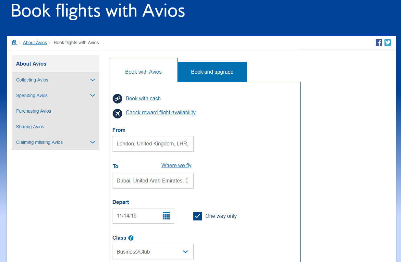
Task: Click the About Avios breadcrumb link
Action: (35, 43)
